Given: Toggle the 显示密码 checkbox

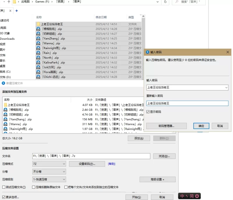Looking at the screenshot, I should coord(148,112).
